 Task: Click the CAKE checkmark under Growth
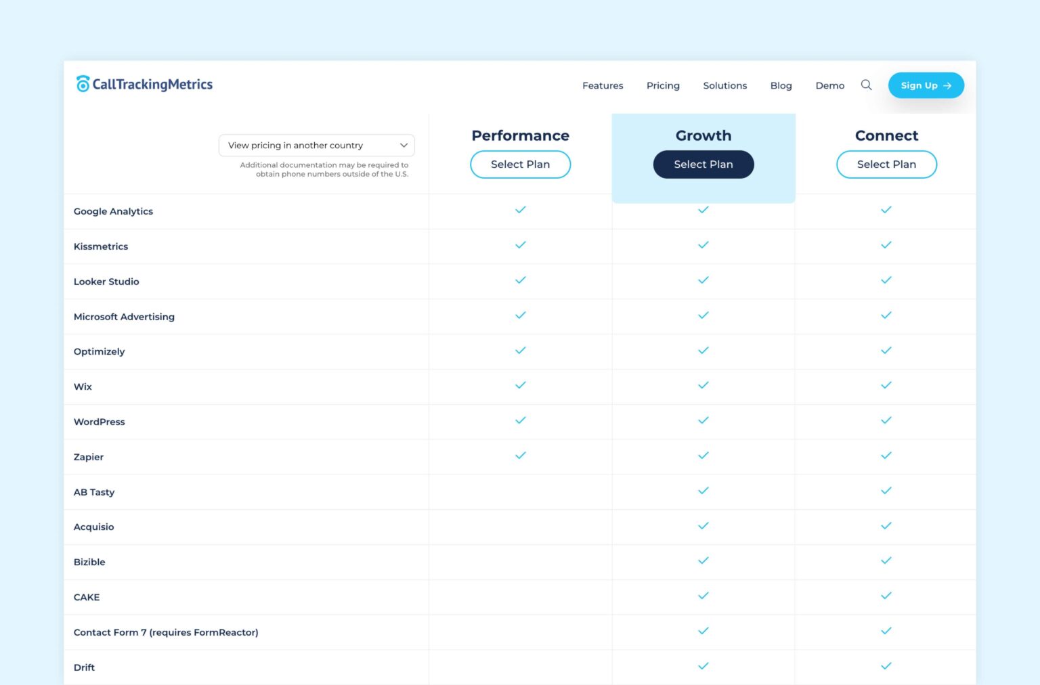[703, 596]
